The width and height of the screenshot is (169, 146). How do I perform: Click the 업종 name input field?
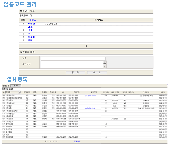[73, 58]
